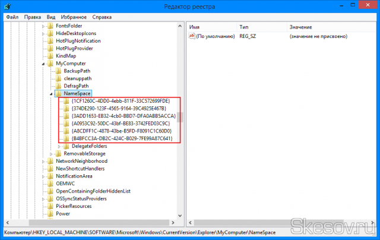Open the Файл menu
380x240 pixels.
coord(12,17)
